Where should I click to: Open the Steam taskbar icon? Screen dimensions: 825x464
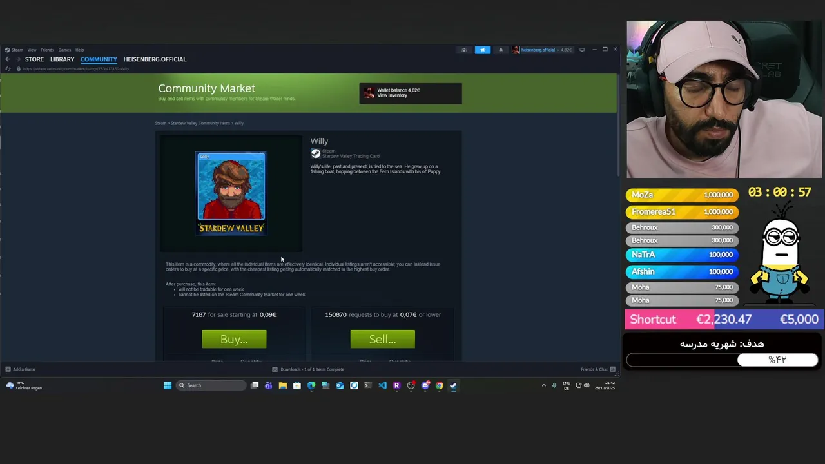[454, 385]
